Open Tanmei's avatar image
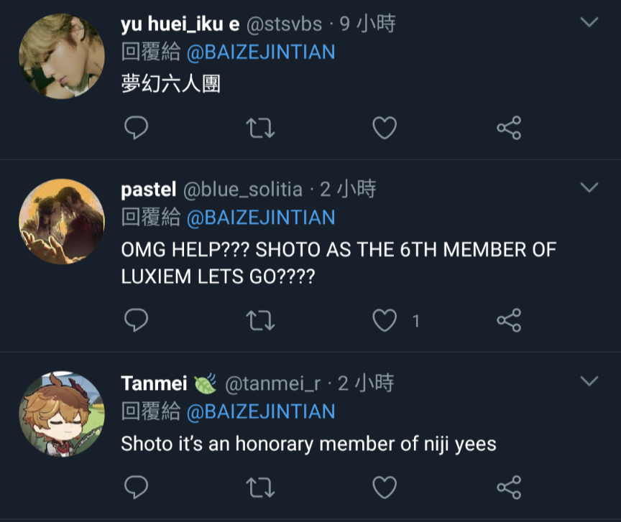Image resolution: width=621 pixels, height=522 pixels. 61,414
